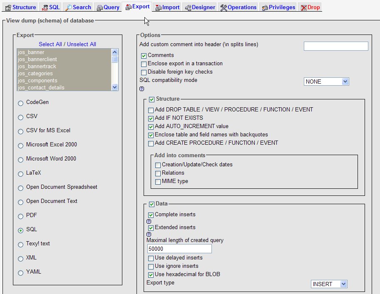Choose the YAML export format

coord(20,273)
